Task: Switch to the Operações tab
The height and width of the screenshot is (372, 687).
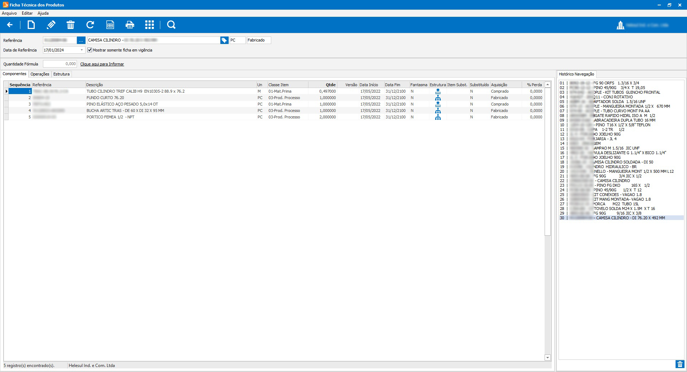Action: coord(40,74)
